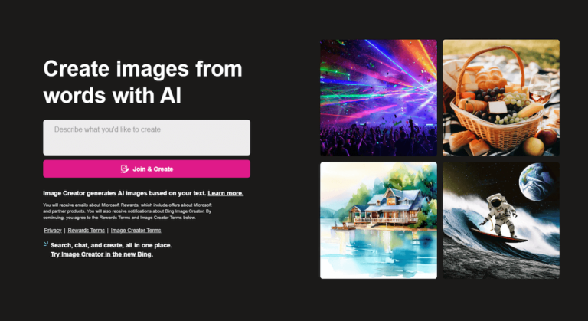
Task: Select the picnic basket thumbnail
Action: click(501, 97)
